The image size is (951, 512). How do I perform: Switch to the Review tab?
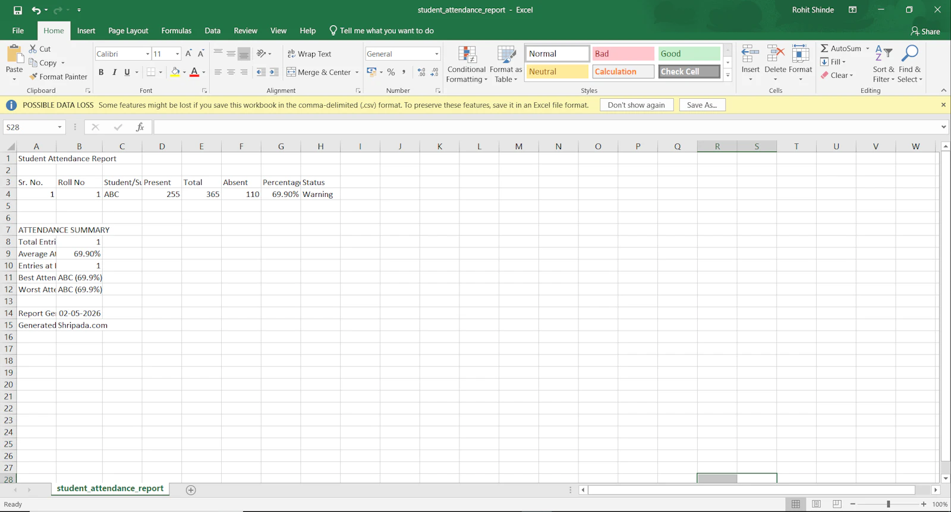click(245, 31)
